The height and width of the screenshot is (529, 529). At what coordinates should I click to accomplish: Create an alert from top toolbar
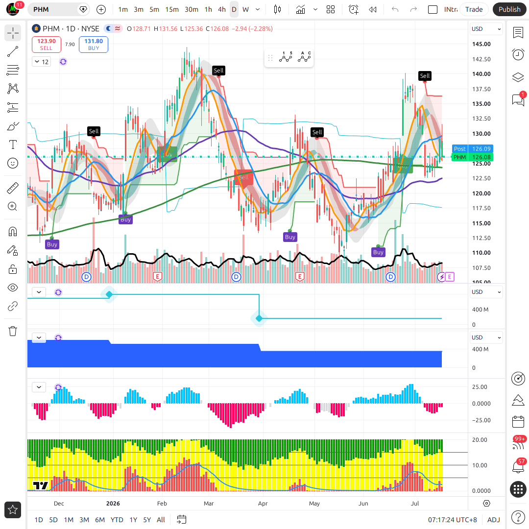(x=353, y=9)
